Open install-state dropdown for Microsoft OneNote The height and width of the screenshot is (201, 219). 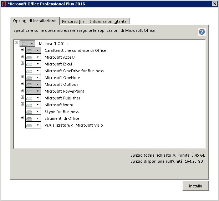(33, 78)
